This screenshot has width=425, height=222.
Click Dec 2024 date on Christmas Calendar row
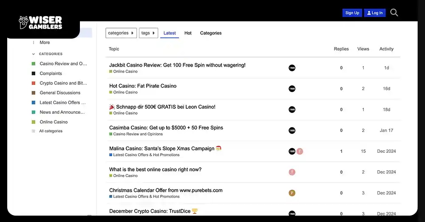tap(386, 193)
